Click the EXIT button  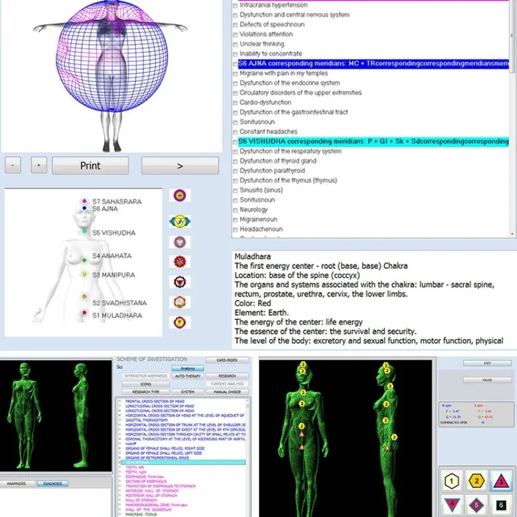(x=487, y=363)
